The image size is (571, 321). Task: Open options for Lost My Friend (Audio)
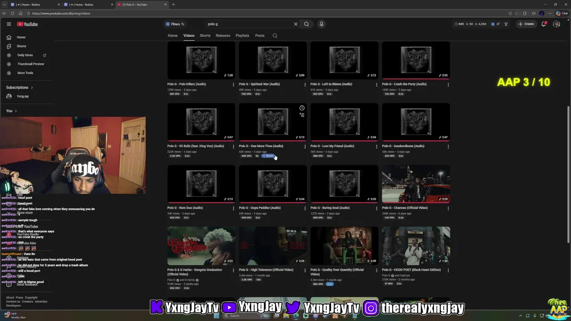[377, 146]
